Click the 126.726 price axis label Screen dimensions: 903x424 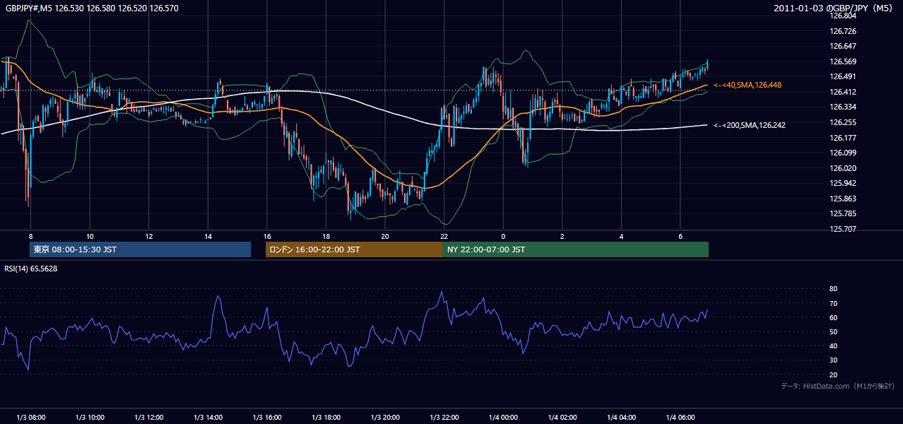click(x=842, y=31)
